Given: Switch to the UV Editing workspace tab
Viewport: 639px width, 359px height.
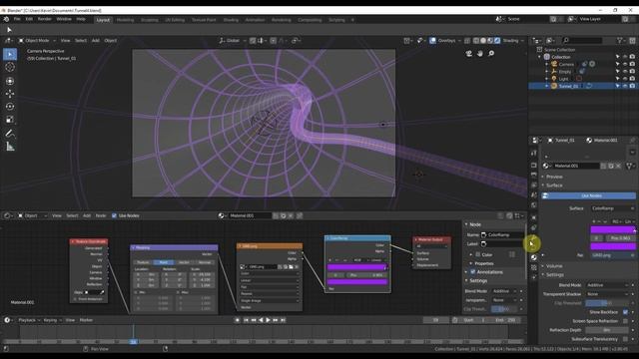Looking at the screenshot, I should (175, 20).
